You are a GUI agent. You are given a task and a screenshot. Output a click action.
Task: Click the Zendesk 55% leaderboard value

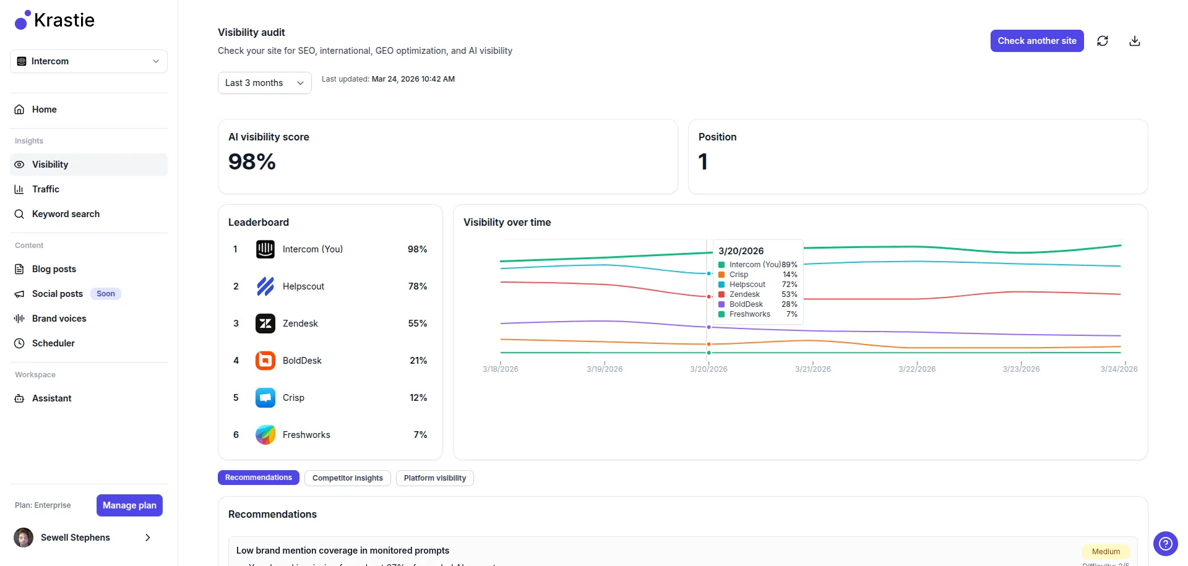(418, 324)
